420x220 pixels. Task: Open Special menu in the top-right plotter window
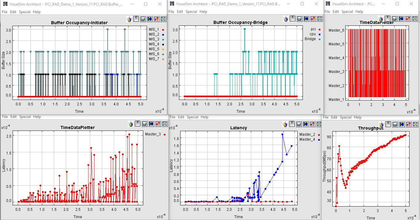click(347, 12)
